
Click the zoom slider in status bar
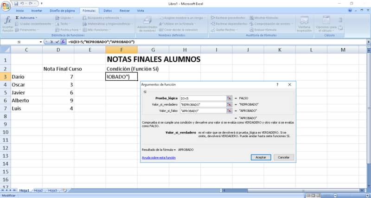tap(350, 196)
